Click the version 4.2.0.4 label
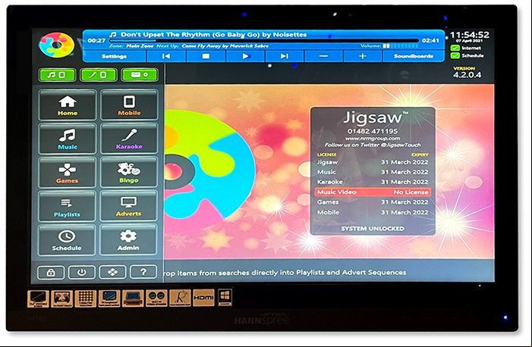 pyautogui.click(x=467, y=75)
